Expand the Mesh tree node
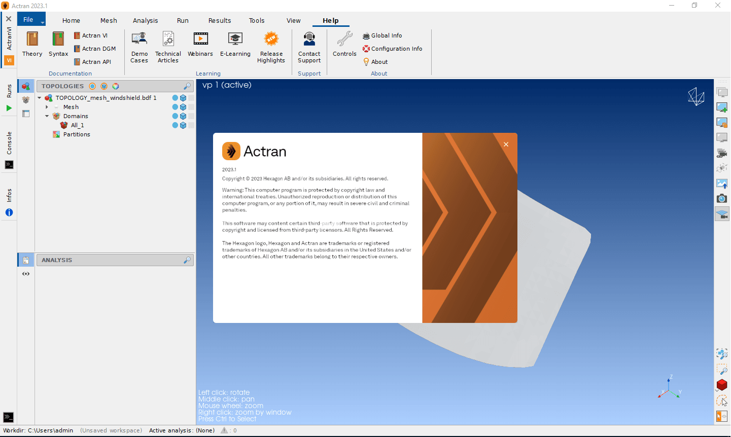The width and height of the screenshot is (731, 437). pyautogui.click(x=47, y=107)
